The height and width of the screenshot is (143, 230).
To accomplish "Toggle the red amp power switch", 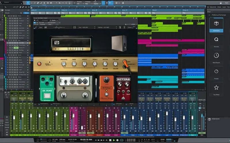I will coord(39,64).
